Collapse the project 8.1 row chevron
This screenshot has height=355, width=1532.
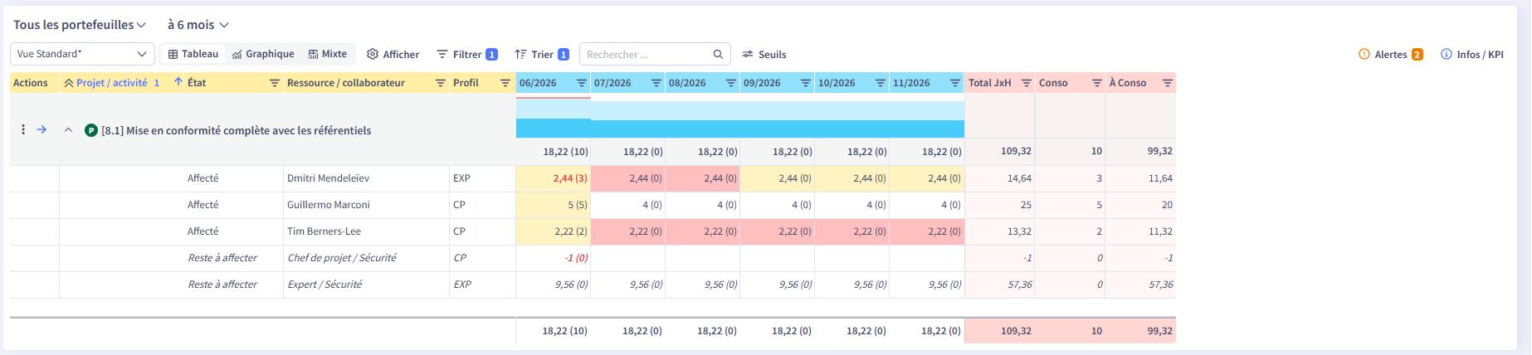[68, 130]
